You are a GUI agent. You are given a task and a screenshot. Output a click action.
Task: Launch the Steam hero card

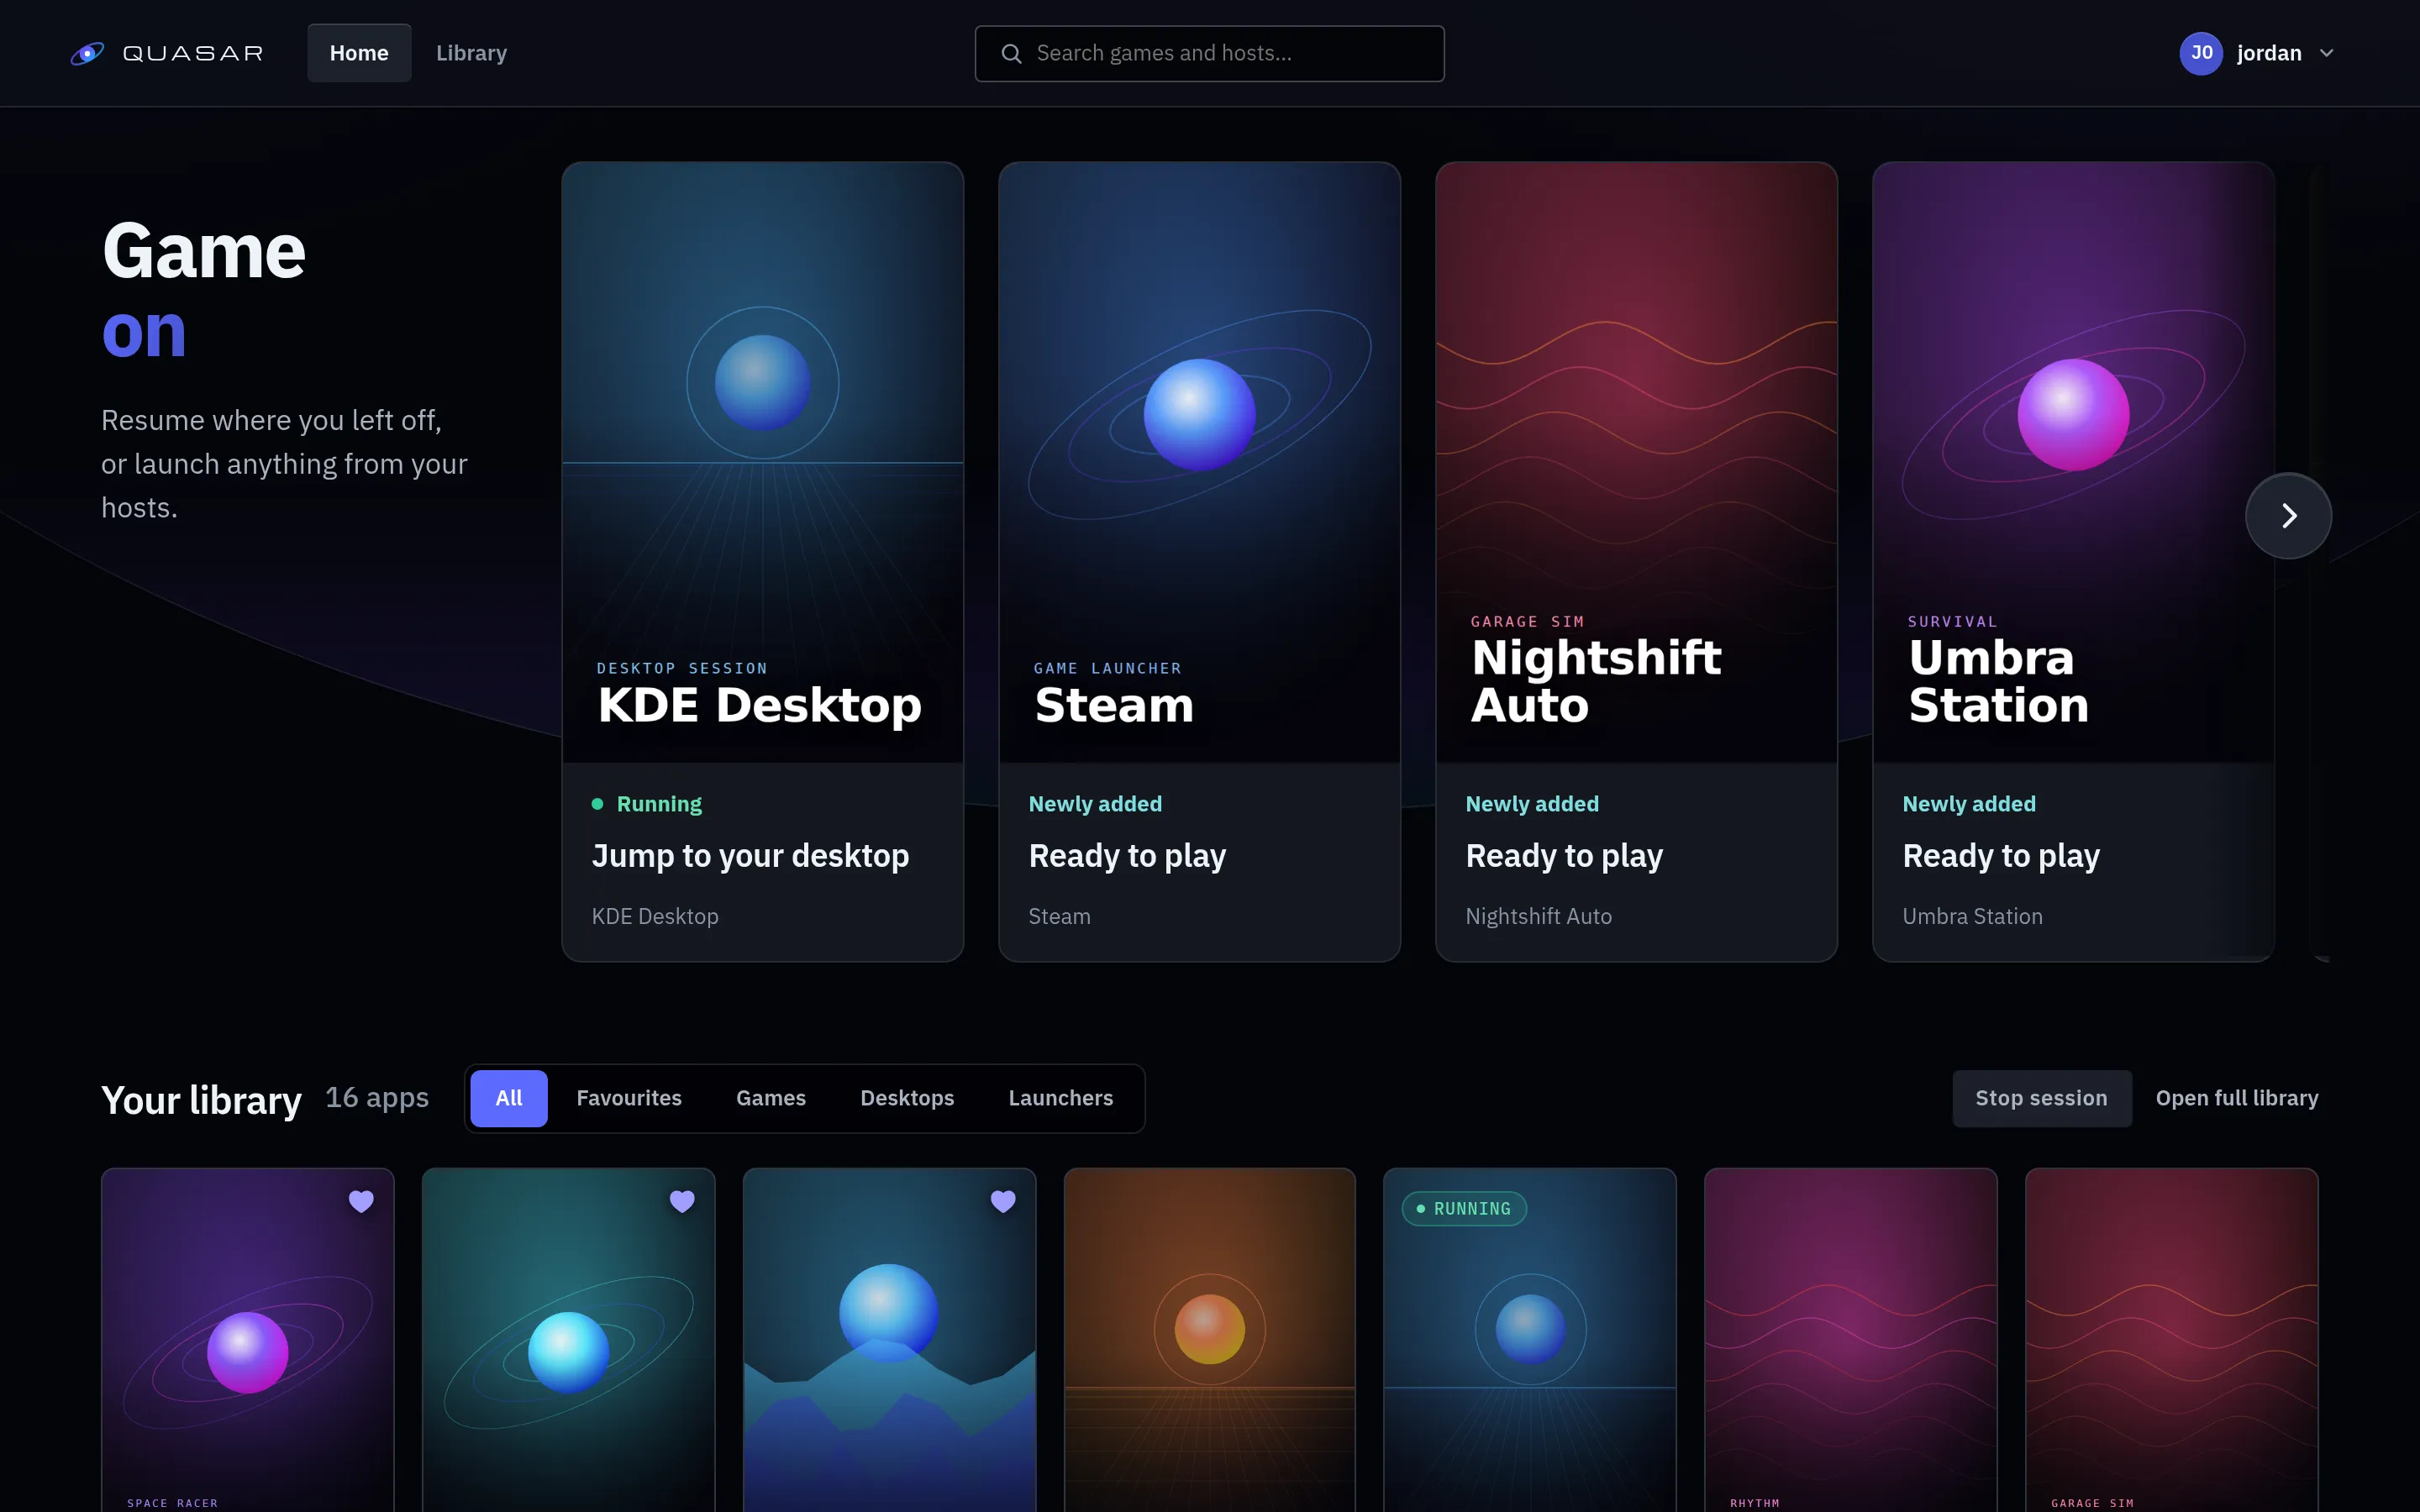(1199, 562)
